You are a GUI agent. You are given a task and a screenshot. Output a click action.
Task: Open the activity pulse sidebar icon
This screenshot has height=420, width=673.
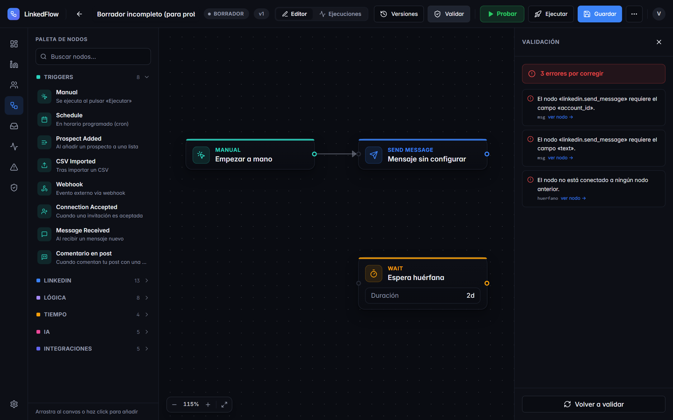pos(14,147)
